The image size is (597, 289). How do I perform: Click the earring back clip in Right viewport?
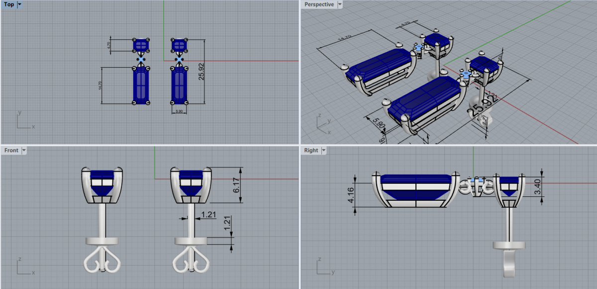509,264
